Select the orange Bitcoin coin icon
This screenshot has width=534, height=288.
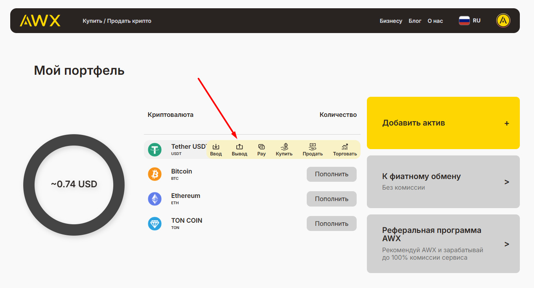(155, 174)
